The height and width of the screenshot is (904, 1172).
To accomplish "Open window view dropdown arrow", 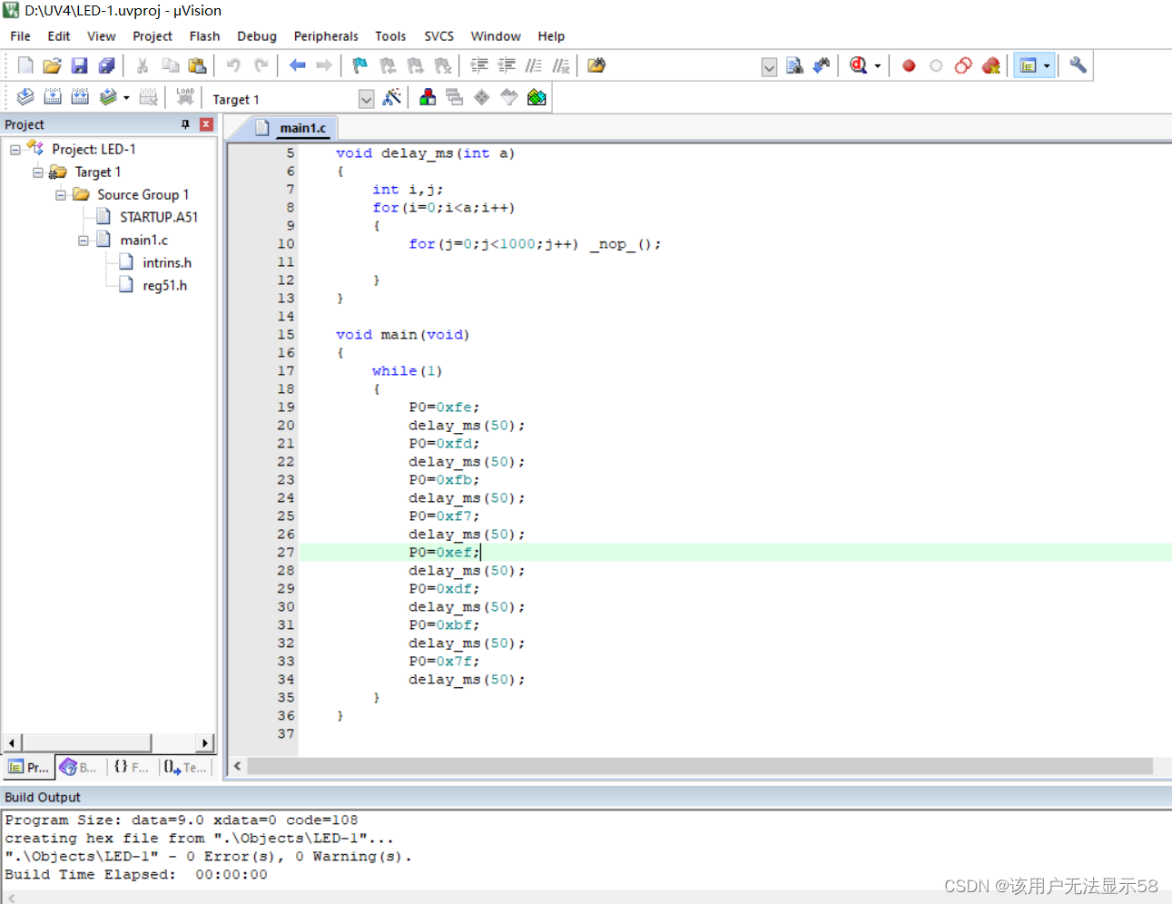I will (x=1047, y=65).
